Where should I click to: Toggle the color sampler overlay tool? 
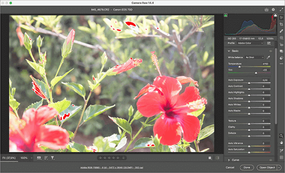[x=281, y=151]
